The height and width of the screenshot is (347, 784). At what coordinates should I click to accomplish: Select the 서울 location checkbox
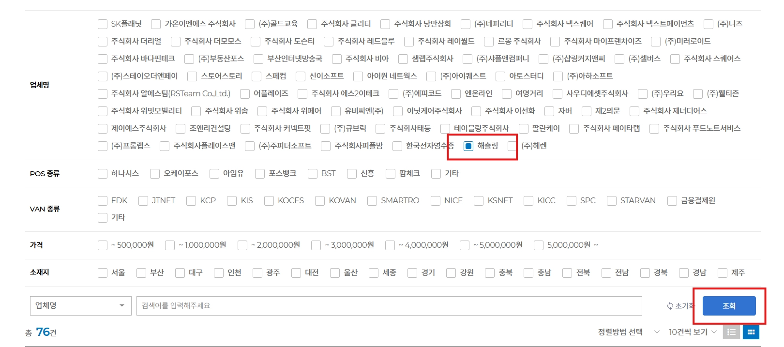102,273
